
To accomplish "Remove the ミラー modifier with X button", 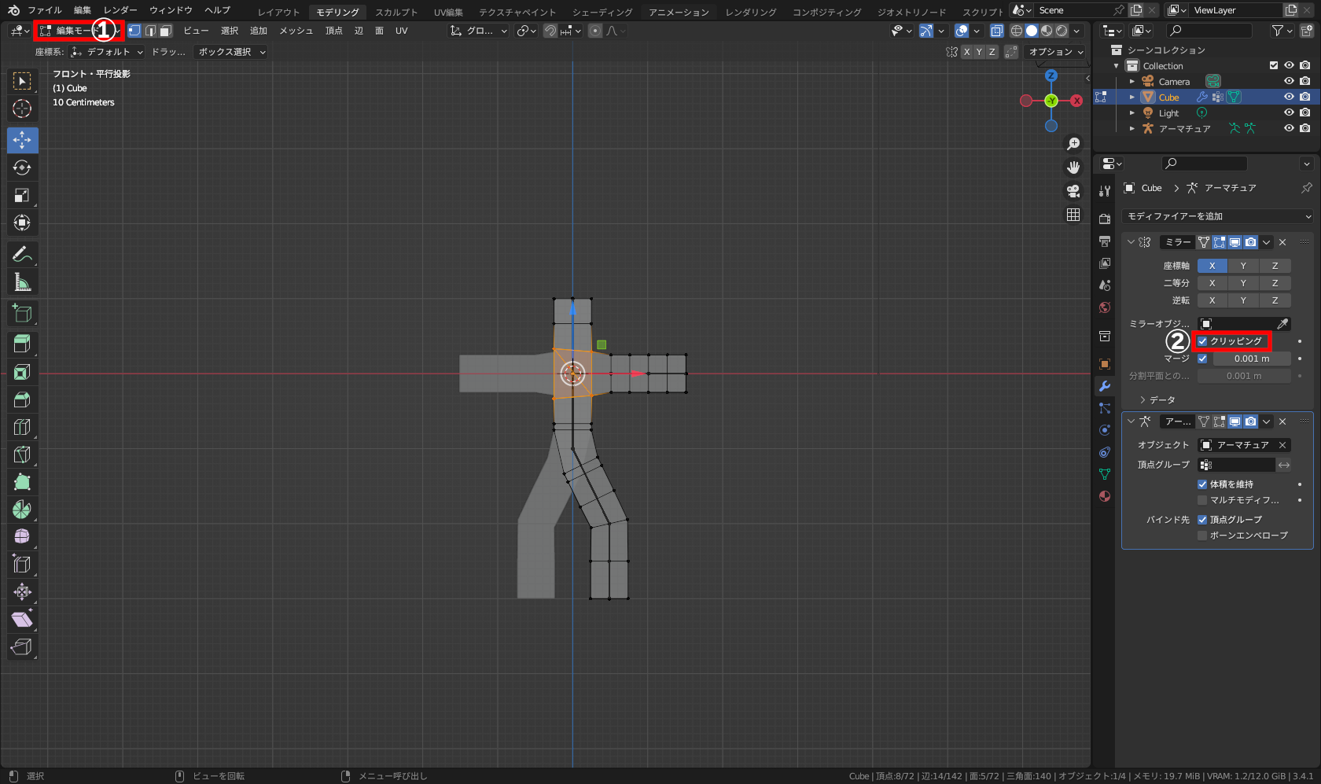I will click(1282, 242).
